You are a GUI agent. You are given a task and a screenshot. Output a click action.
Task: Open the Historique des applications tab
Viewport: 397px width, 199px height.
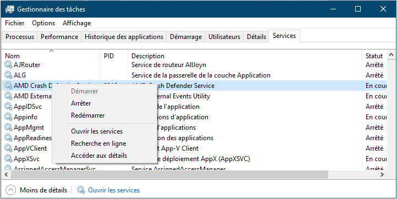124,37
